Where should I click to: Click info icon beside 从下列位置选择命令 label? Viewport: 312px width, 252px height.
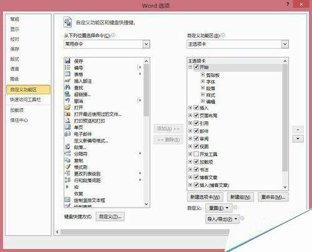[x=114, y=35]
